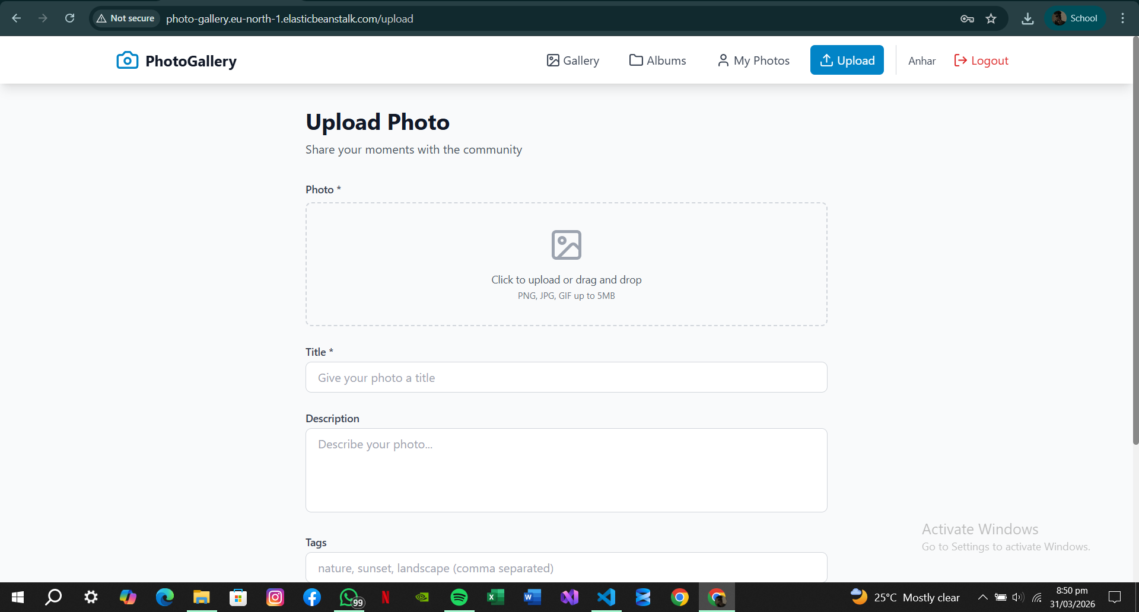Viewport: 1139px width, 612px height.
Task: Open the browser downloads icon
Action: click(1027, 18)
